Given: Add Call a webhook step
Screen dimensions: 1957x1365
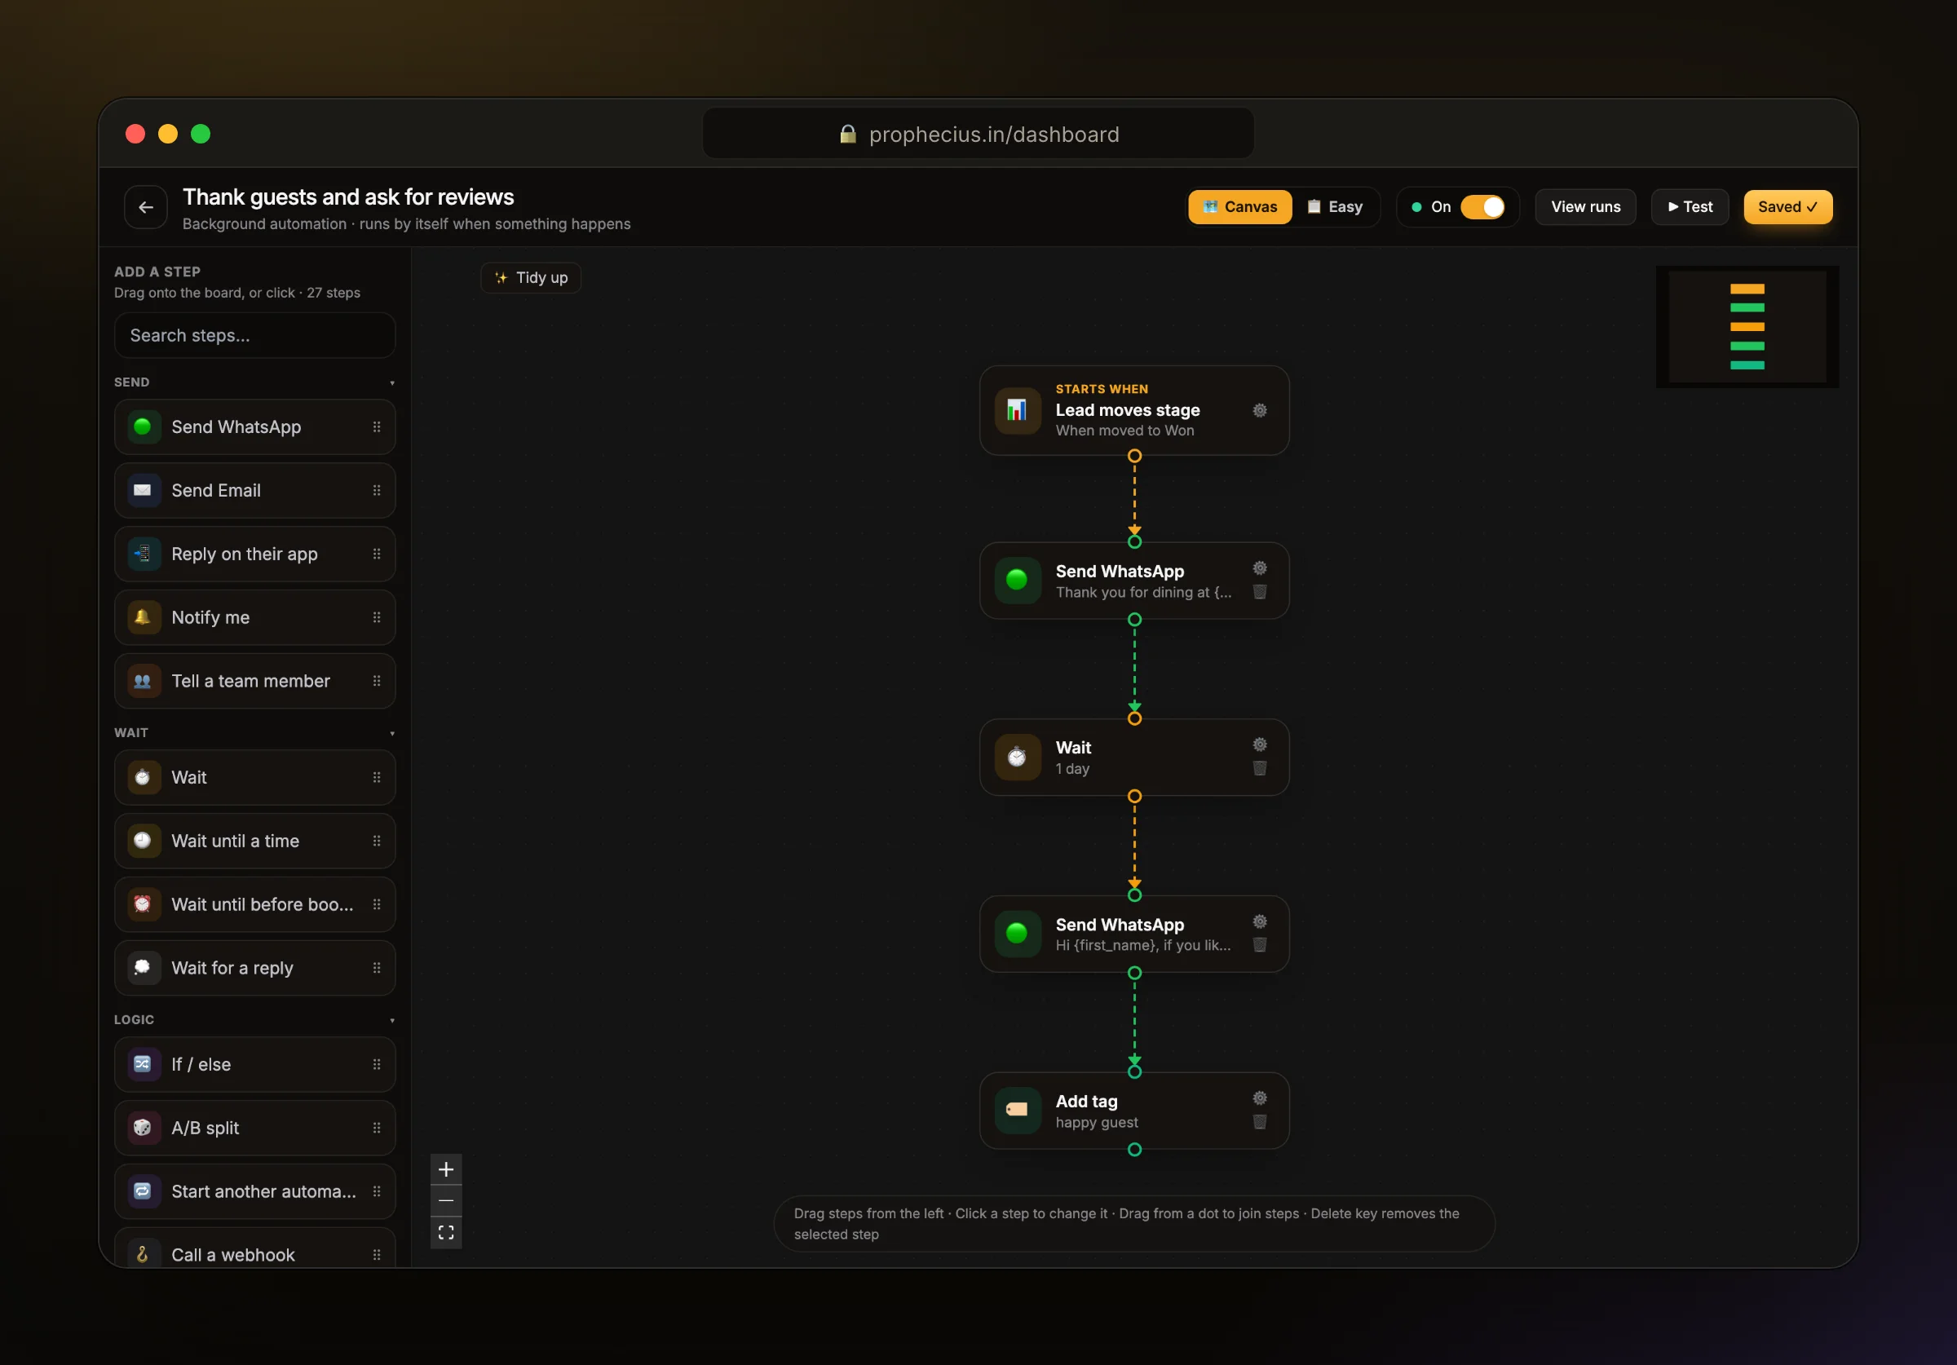Looking at the screenshot, I should 255,1249.
